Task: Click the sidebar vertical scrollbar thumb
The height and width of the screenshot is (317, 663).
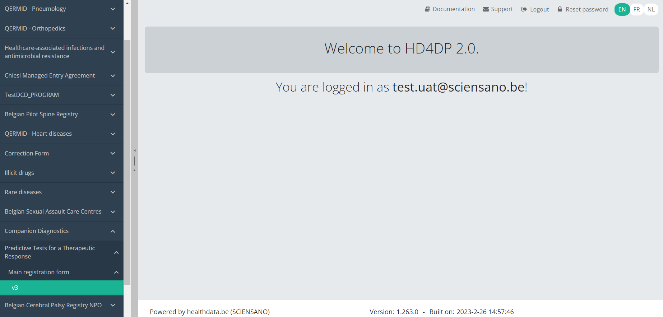Action: pos(127,162)
